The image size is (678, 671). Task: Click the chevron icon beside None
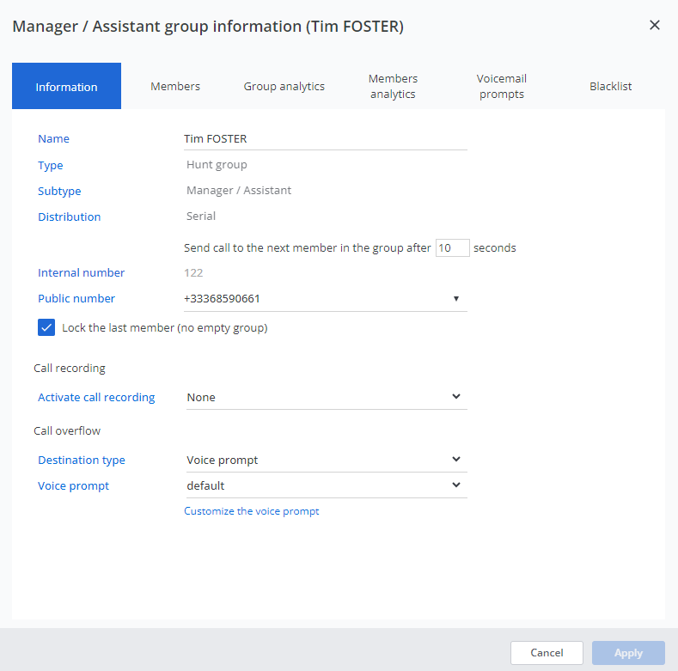tap(456, 397)
